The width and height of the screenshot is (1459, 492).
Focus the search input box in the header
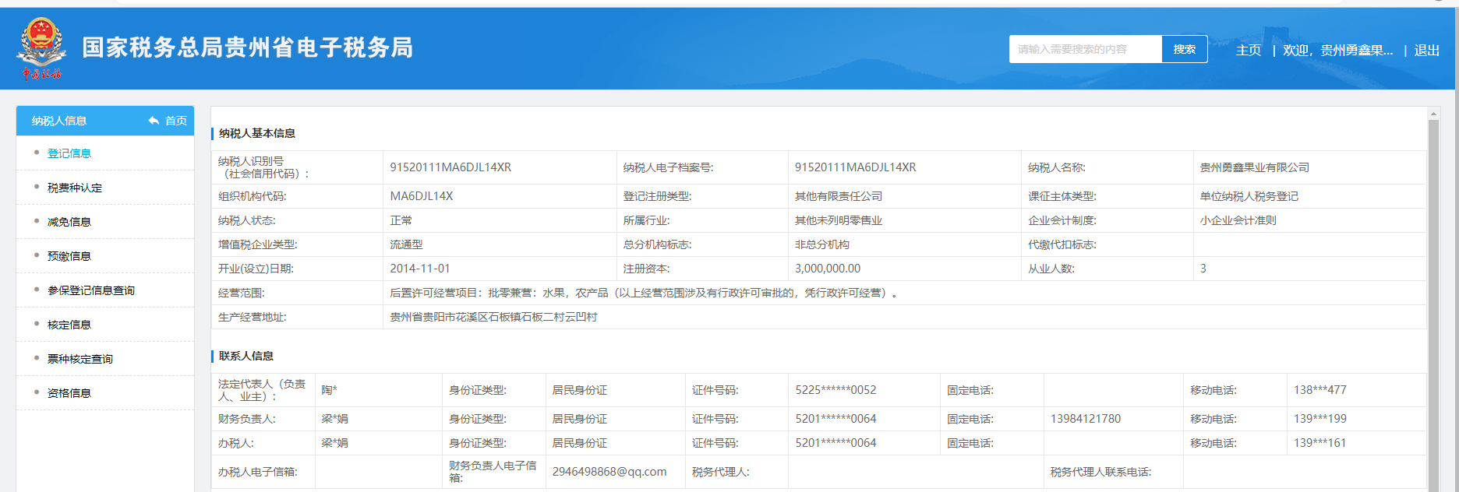[1085, 49]
